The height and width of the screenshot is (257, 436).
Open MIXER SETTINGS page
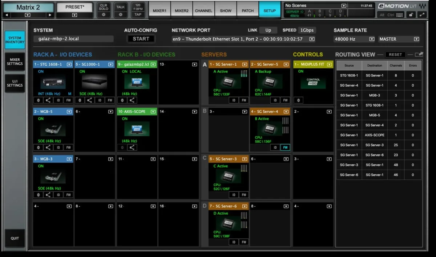15,62
